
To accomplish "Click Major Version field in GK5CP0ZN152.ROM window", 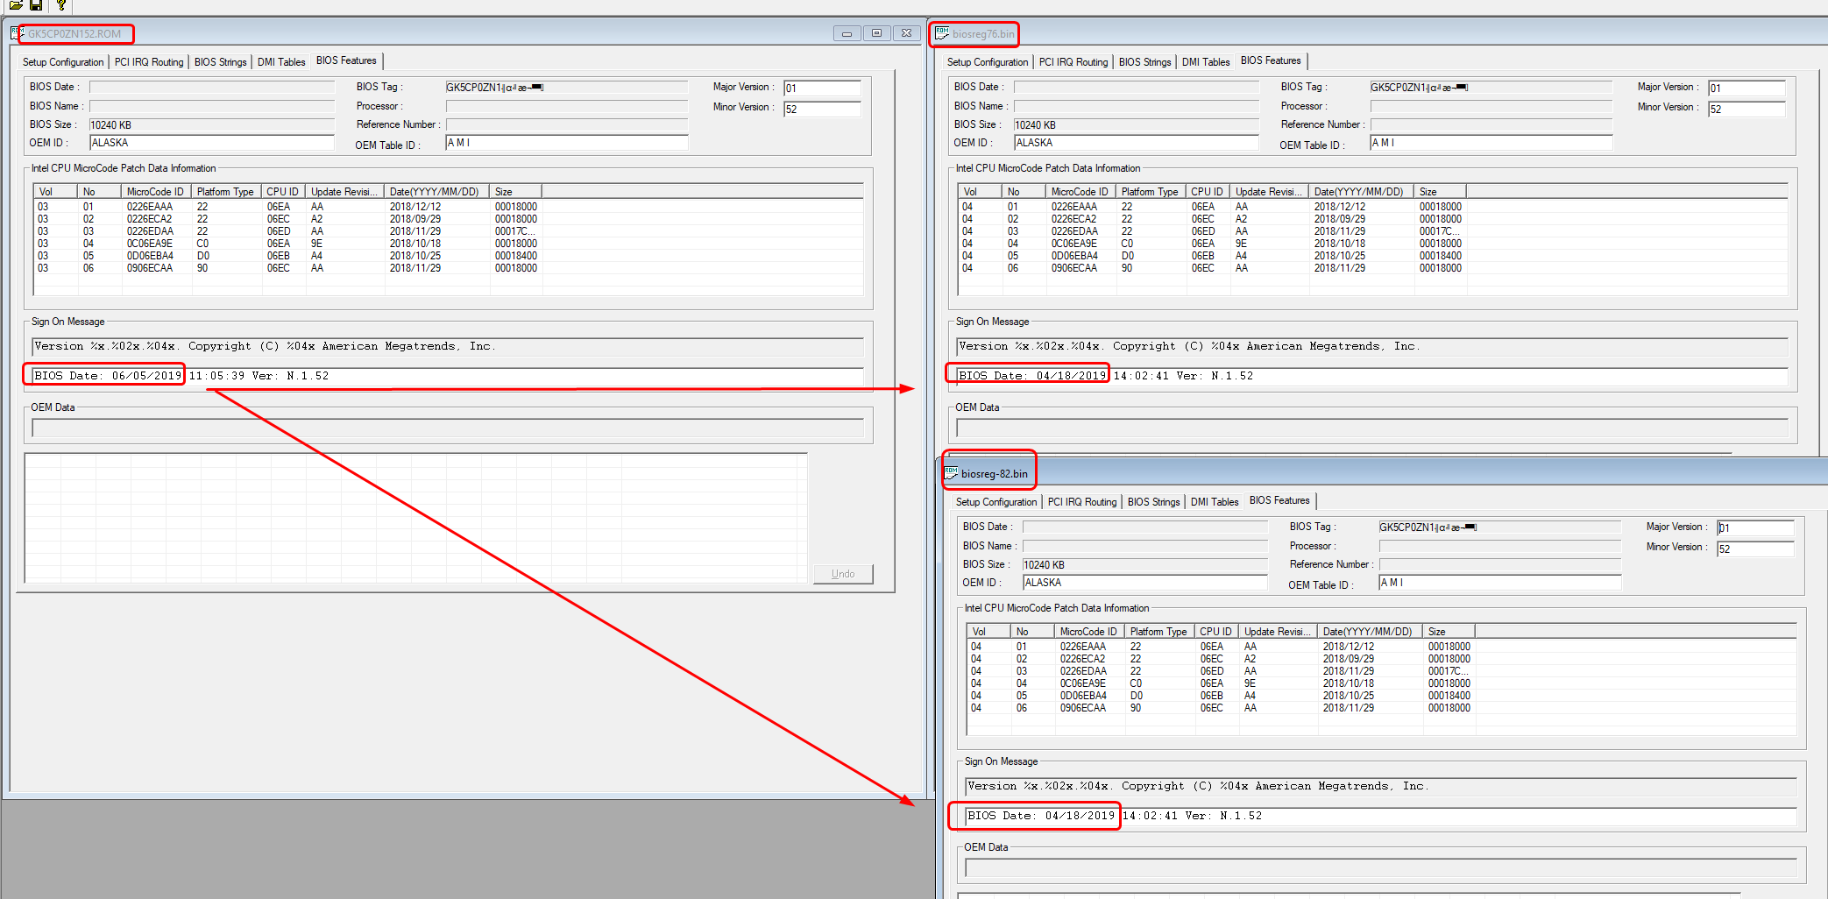I will [x=822, y=88].
